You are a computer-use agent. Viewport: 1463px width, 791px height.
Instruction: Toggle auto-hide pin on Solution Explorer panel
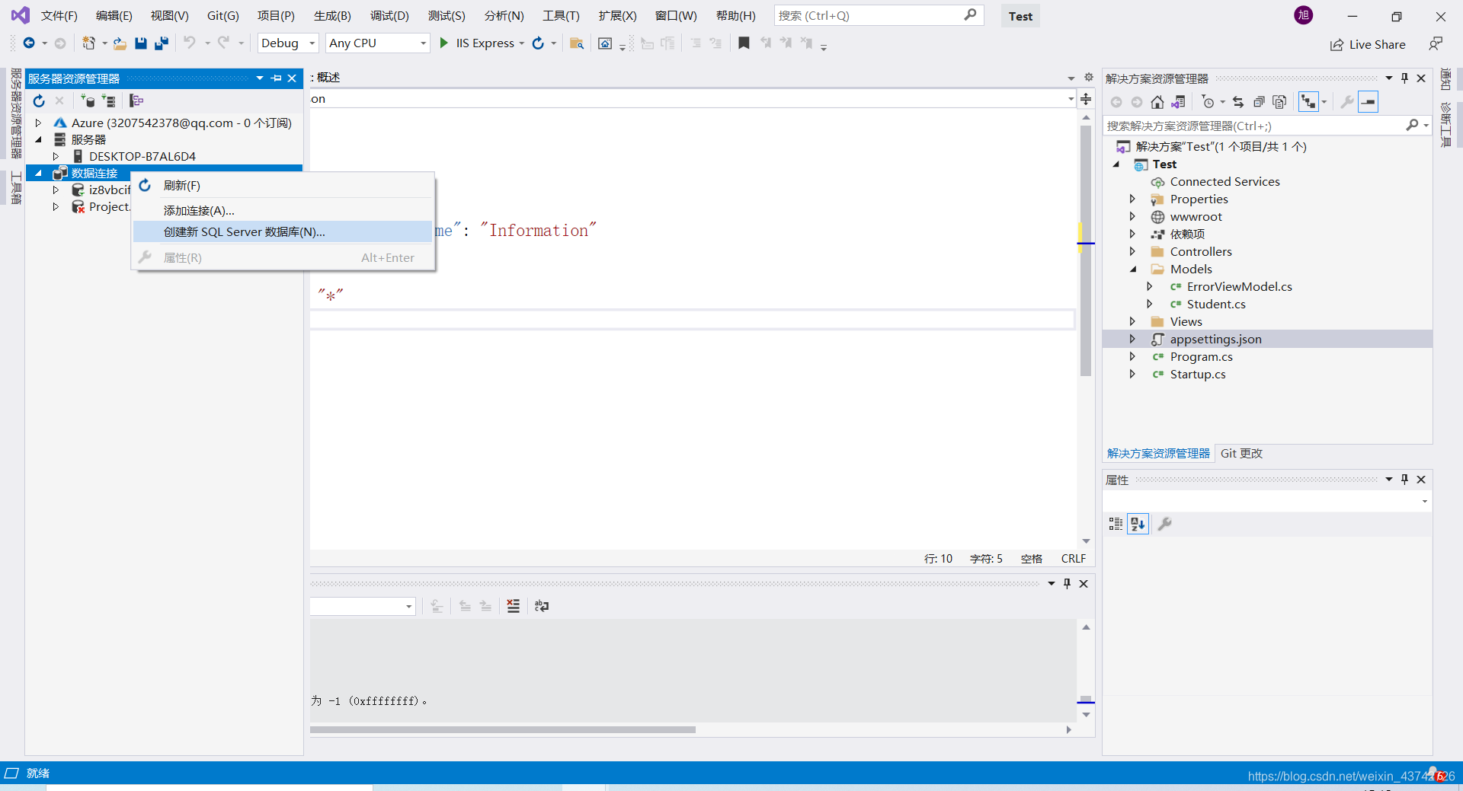click(1404, 78)
